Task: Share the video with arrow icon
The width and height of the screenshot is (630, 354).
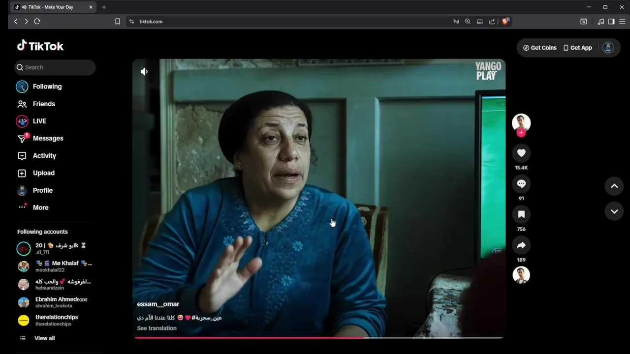Action: click(x=521, y=245)
